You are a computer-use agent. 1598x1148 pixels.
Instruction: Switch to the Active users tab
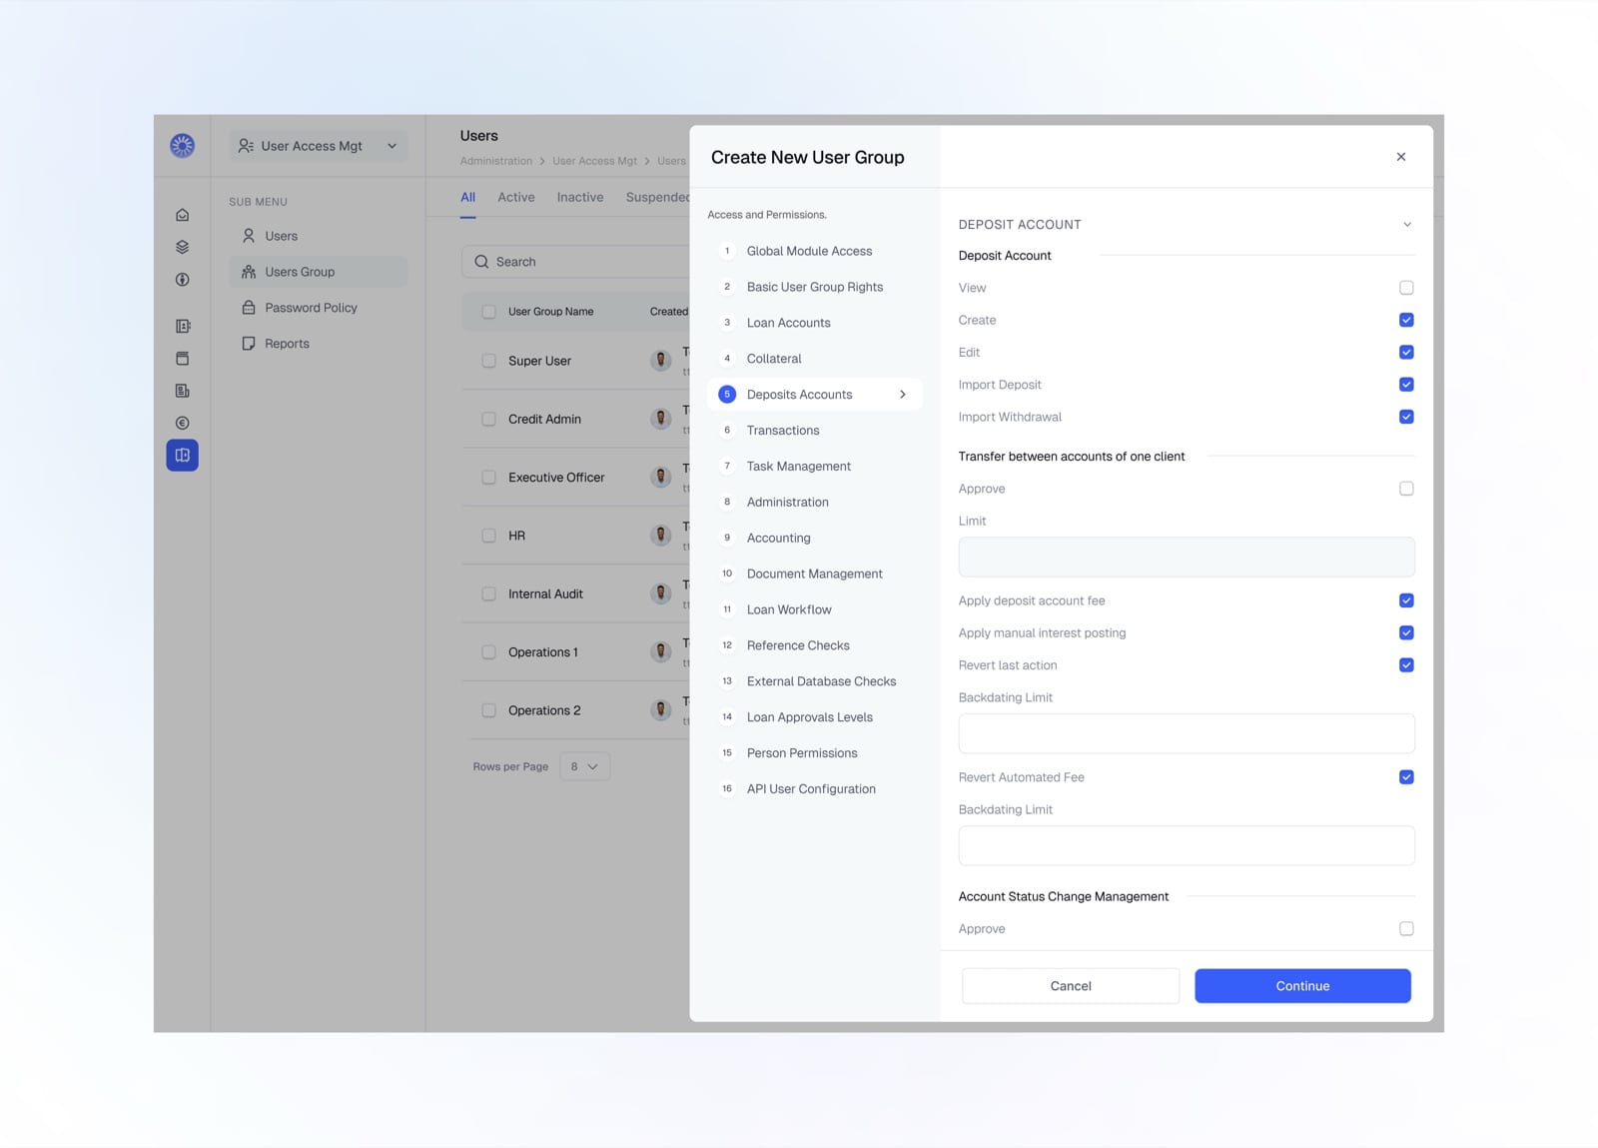(x=516, y=197)
